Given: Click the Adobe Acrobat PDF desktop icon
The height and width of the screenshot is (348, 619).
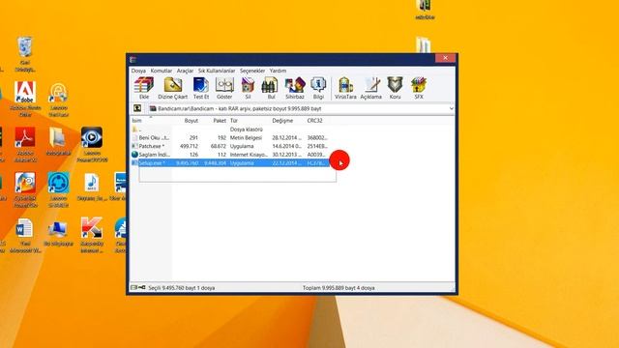Looking at the screenshot, I should 25,137.
